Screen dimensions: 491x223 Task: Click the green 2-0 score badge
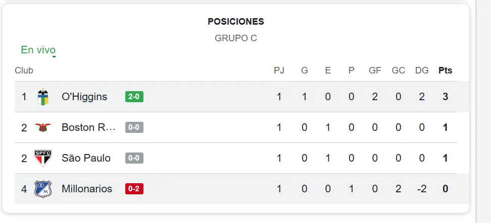134,97
